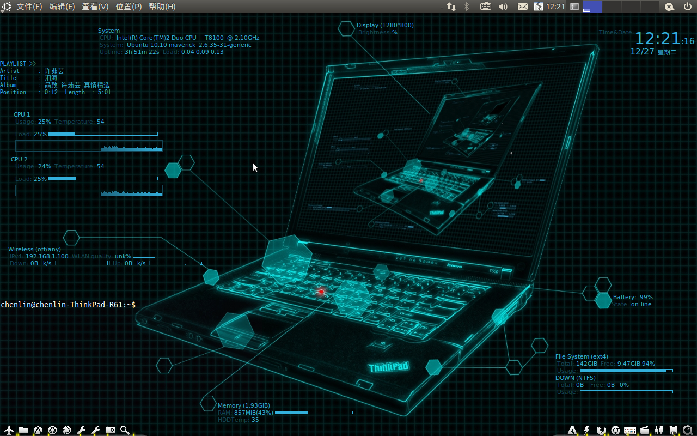697x436 pixels.
Task: Click the icon left of the panel clock
Action: coord(538,7)
